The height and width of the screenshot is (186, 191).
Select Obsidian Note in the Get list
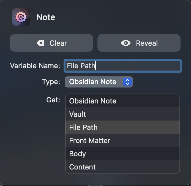click(93, 101)
